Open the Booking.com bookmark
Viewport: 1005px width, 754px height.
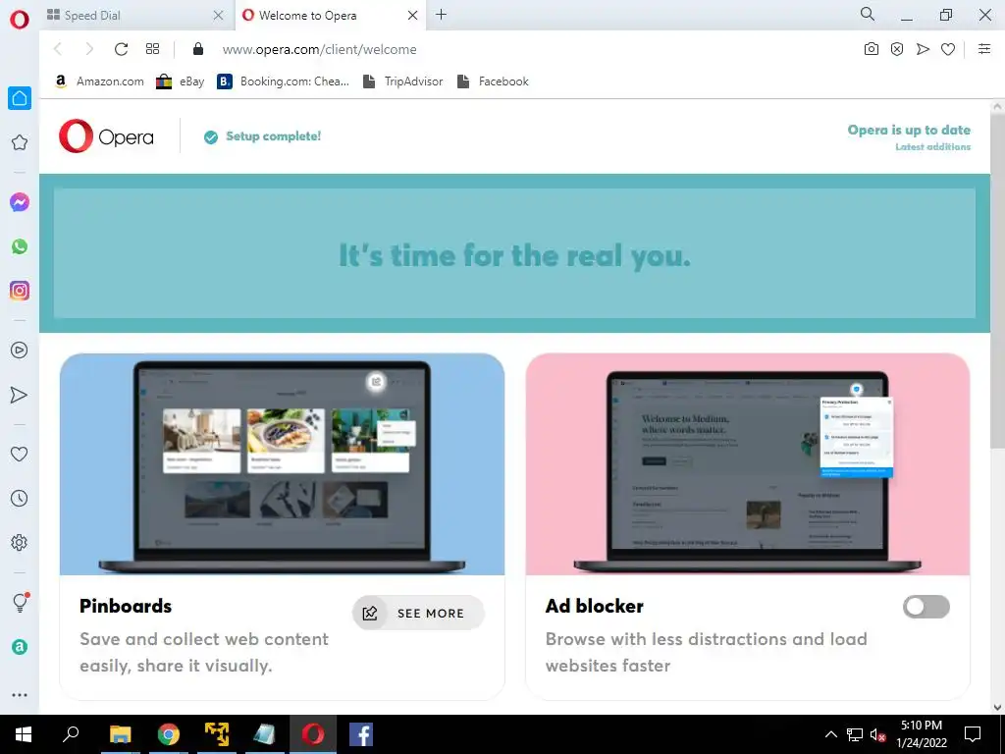tap(284, 81)
